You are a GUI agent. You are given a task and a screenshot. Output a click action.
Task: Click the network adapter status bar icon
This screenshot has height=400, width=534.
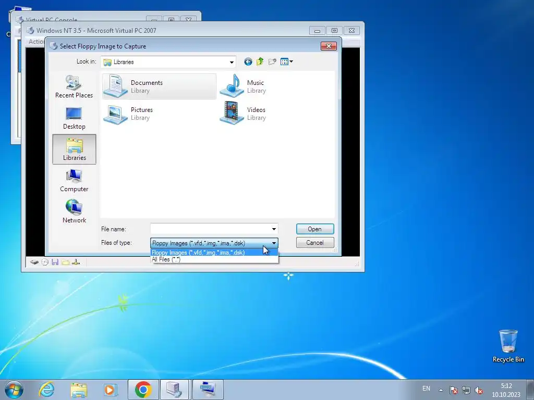[76, 262]
